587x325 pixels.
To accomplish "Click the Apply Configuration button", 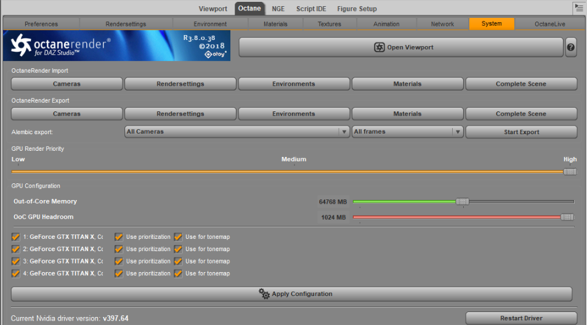I will (x=291, y=294).
